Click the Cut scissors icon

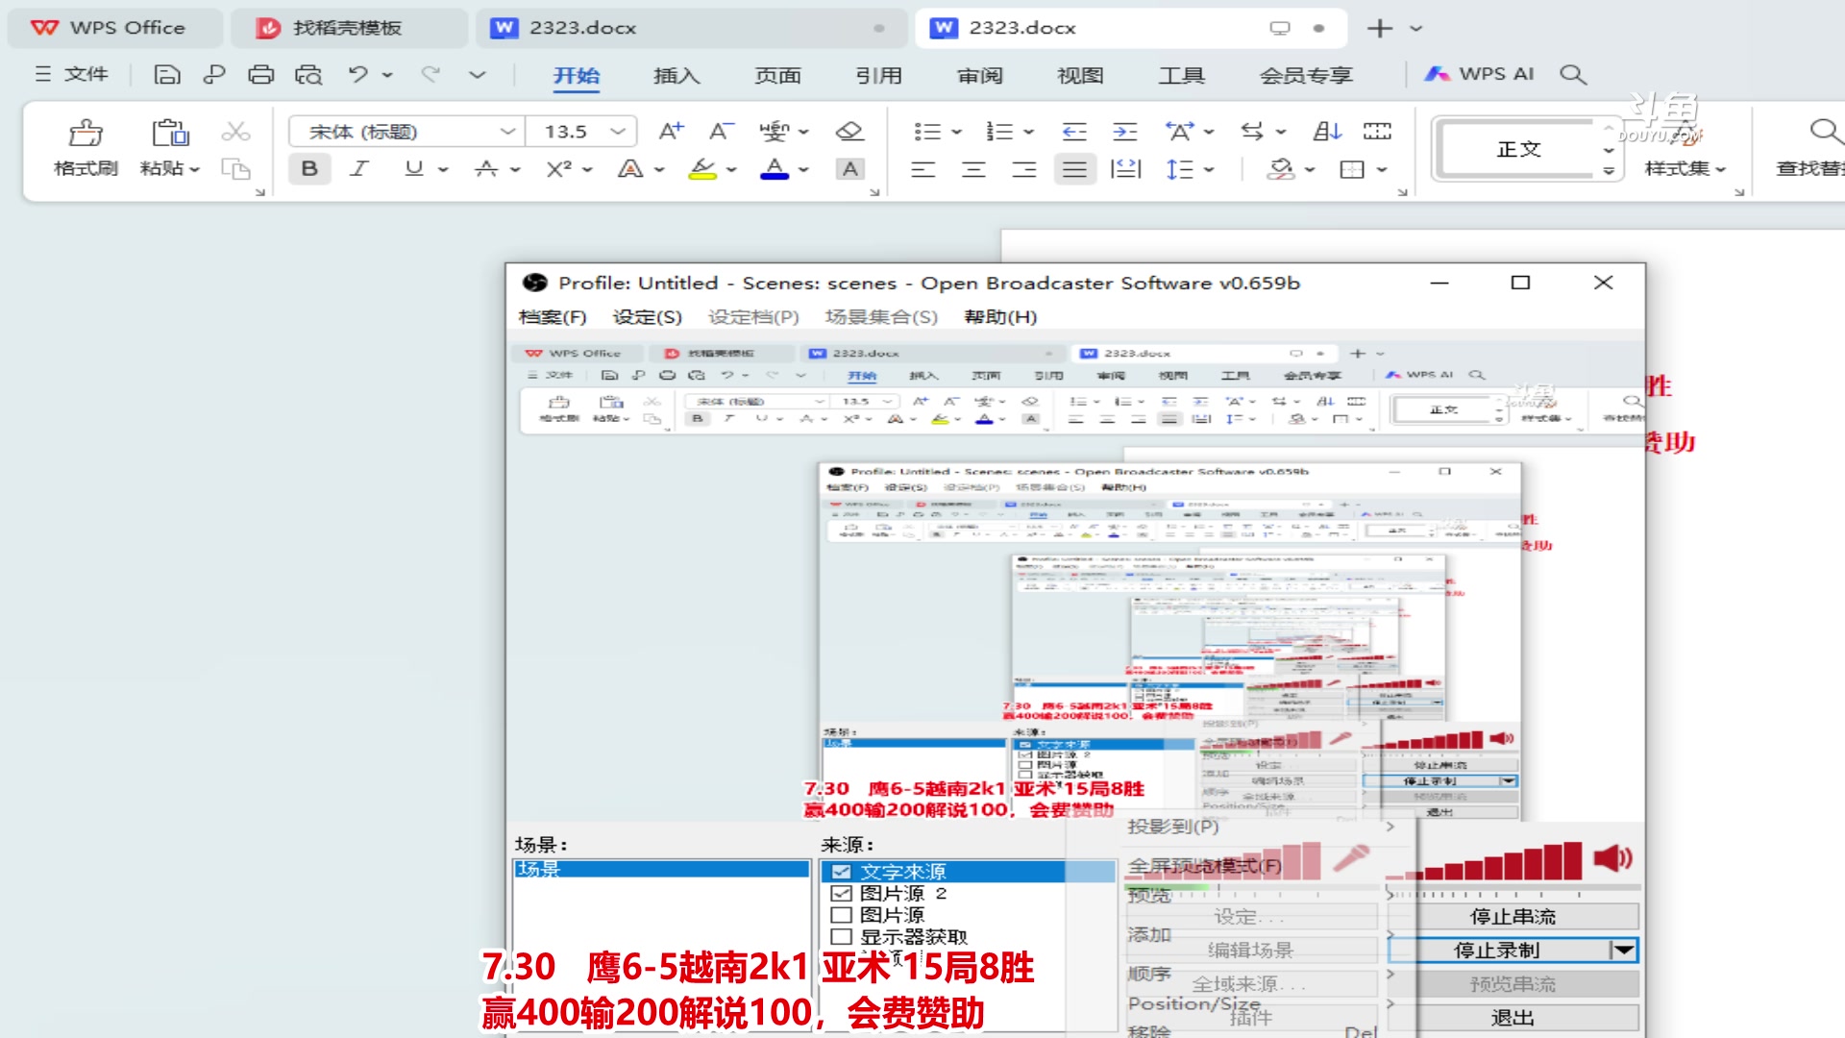235,131
